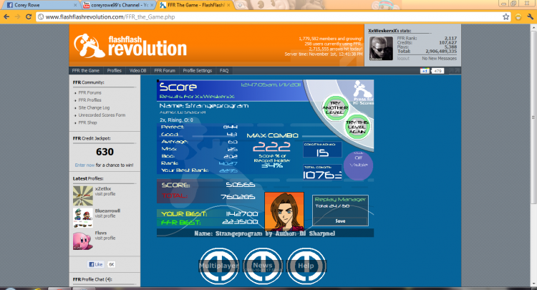Click the browser reload icon
The width and height of the screenshot is (537, 290).
pyautogui.click(x=29, y=16)
